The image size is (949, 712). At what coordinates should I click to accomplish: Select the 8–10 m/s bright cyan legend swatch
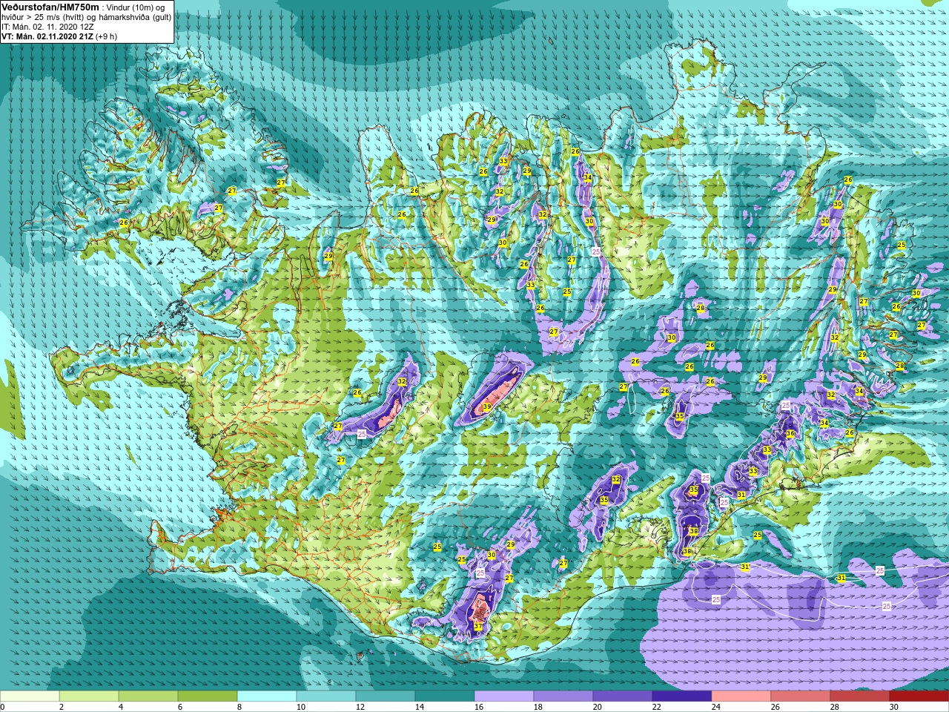point(267,696)
